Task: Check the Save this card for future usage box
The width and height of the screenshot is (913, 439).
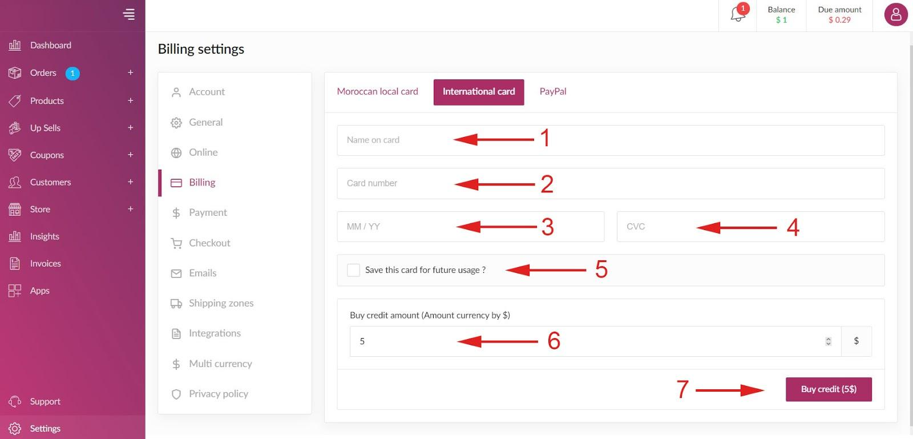Action: (x=354, y=270)
